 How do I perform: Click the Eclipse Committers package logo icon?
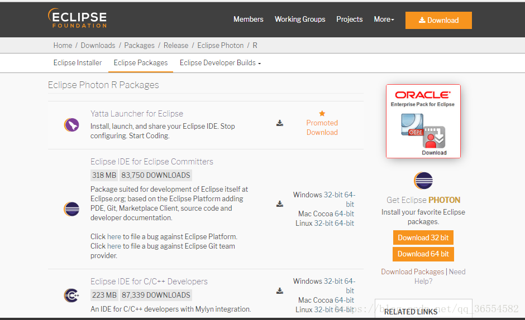click(71, 209)
